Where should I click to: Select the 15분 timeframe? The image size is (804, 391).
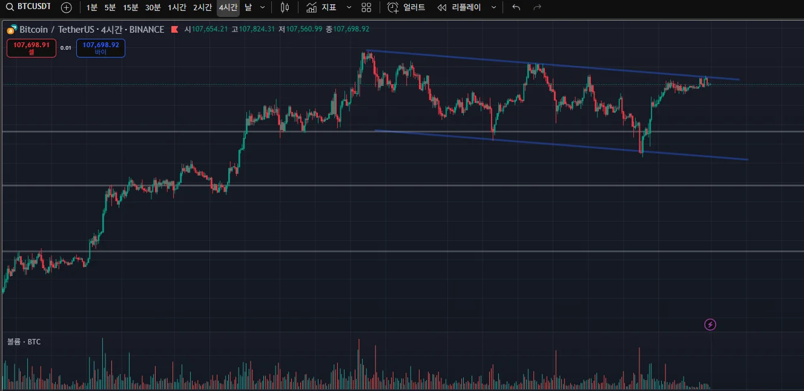click(130, 8)
